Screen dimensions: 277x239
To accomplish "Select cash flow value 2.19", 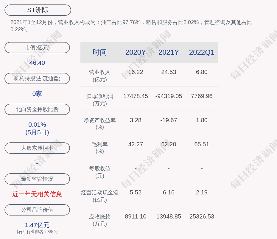I will [x=202, y=192].
